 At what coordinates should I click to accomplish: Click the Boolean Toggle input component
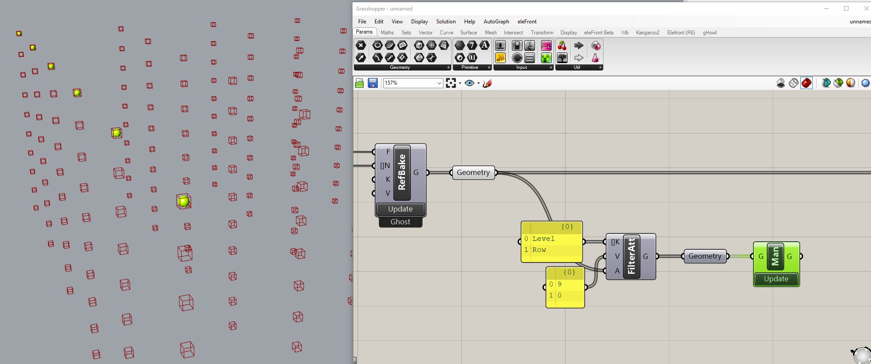[517, 46]
